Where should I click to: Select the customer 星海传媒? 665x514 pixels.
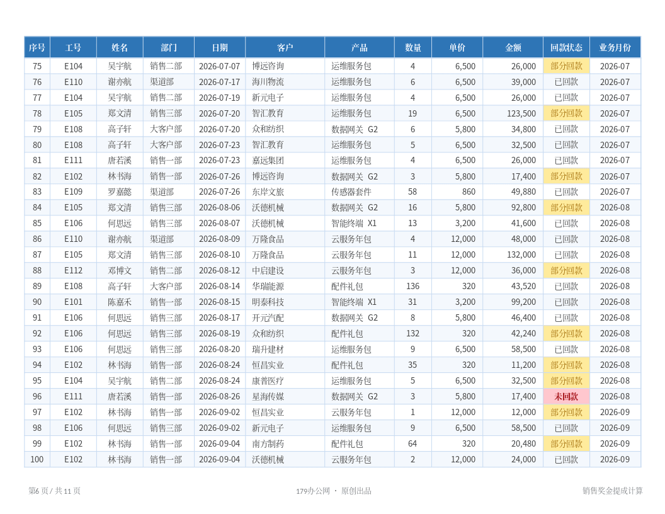(268, 397)
